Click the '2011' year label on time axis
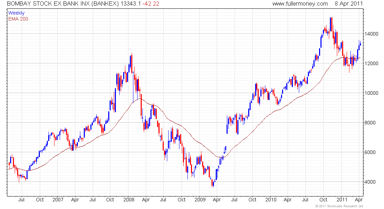 pos(342,200)
